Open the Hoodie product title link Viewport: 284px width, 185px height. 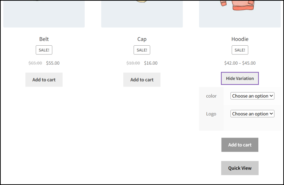[240, 39]
